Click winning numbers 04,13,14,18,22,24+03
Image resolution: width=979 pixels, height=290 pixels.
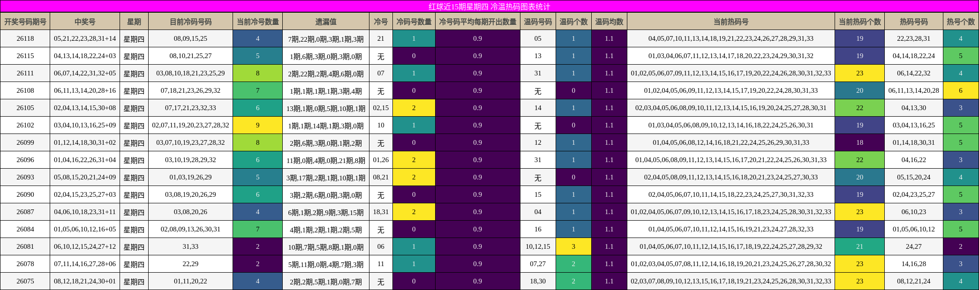(85, 56)
